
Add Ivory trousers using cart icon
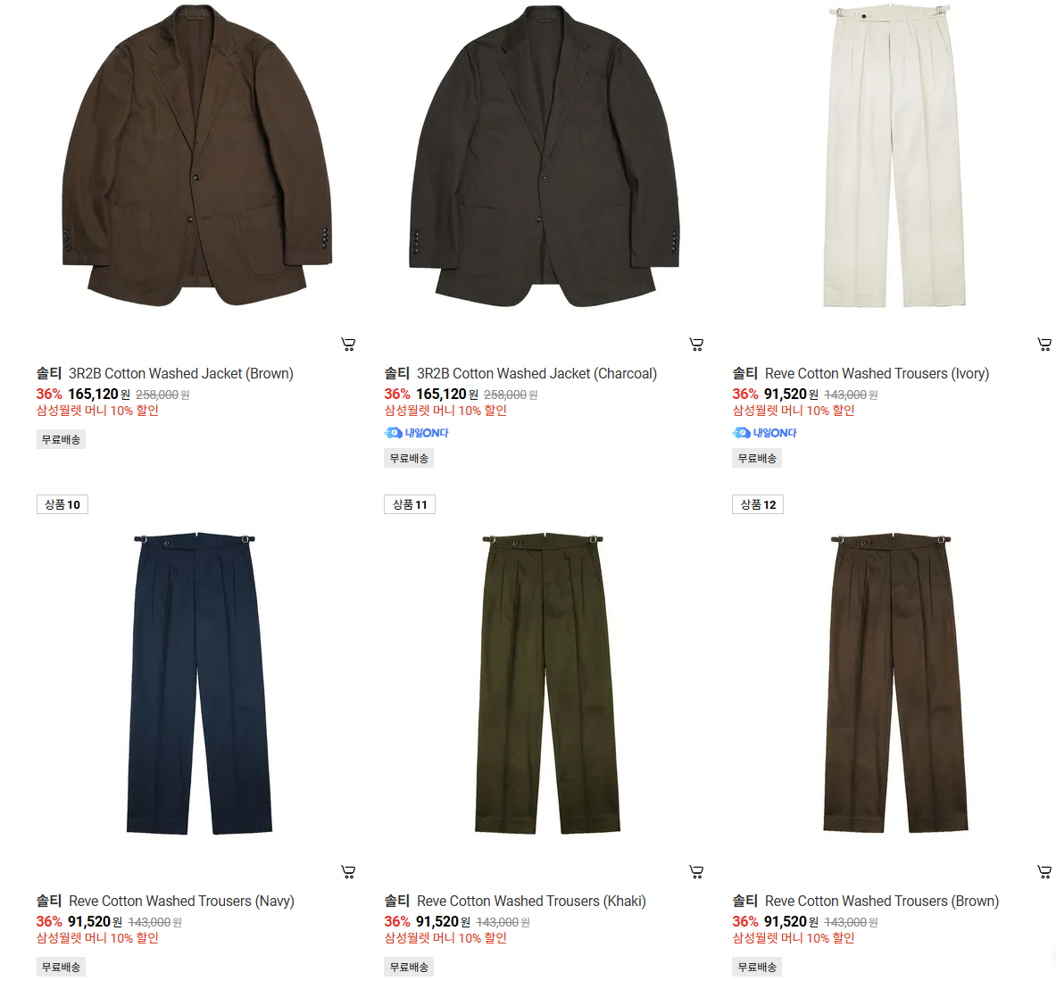pyautogui.click(x=1044, y=345)
